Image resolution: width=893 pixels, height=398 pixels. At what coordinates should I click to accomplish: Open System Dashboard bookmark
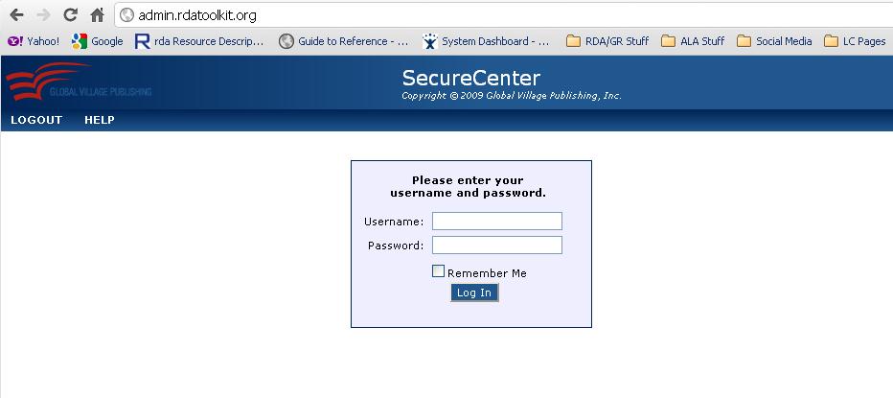(x=486, y=41)
